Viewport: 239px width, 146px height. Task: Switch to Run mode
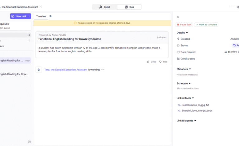click(129, 7)
